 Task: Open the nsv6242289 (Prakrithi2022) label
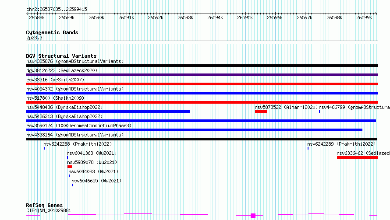[341, 144]
